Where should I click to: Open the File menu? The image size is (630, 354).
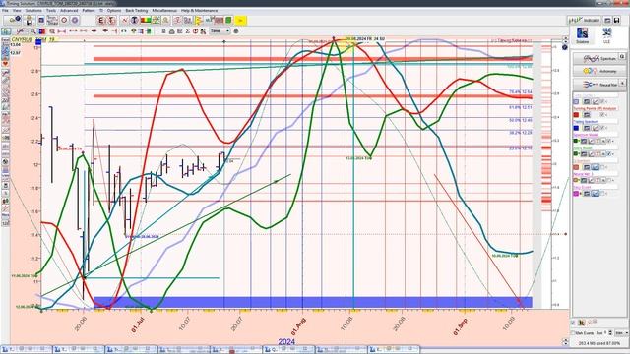pos(5,11)
